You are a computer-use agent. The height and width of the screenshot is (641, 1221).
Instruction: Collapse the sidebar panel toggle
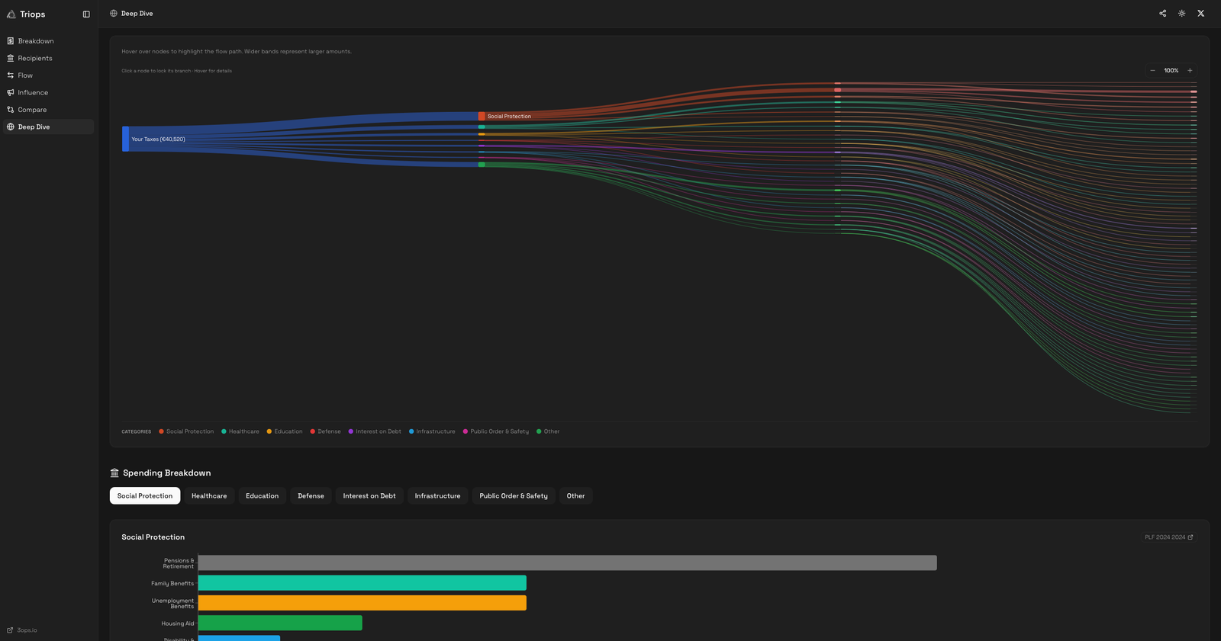point(86,14)
